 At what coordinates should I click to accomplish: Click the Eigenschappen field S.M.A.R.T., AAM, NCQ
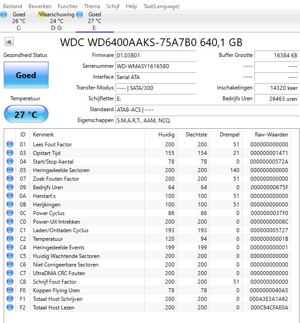coord(207,120)
